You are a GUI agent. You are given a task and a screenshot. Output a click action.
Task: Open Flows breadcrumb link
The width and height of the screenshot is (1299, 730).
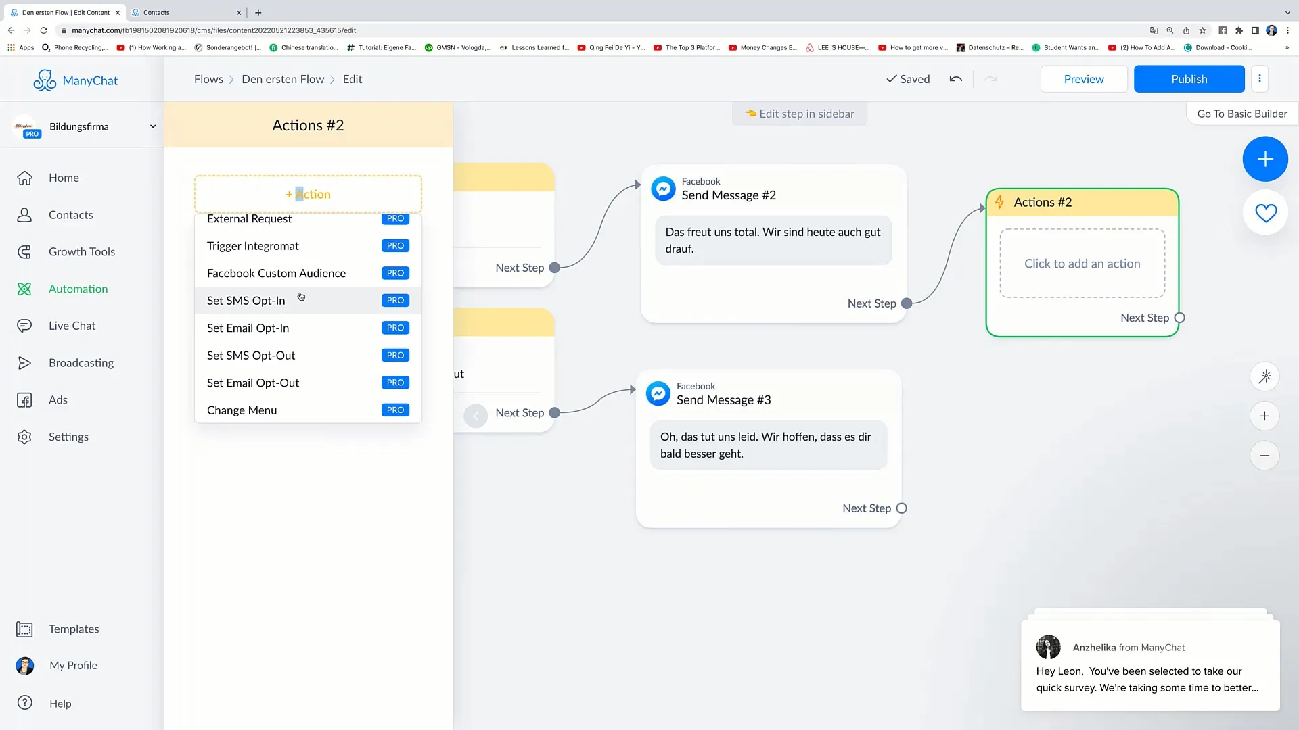coord(208,79)
